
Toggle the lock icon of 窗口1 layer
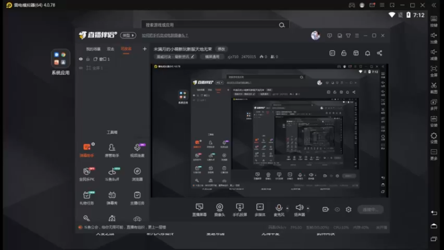click(x=88, y=59)
